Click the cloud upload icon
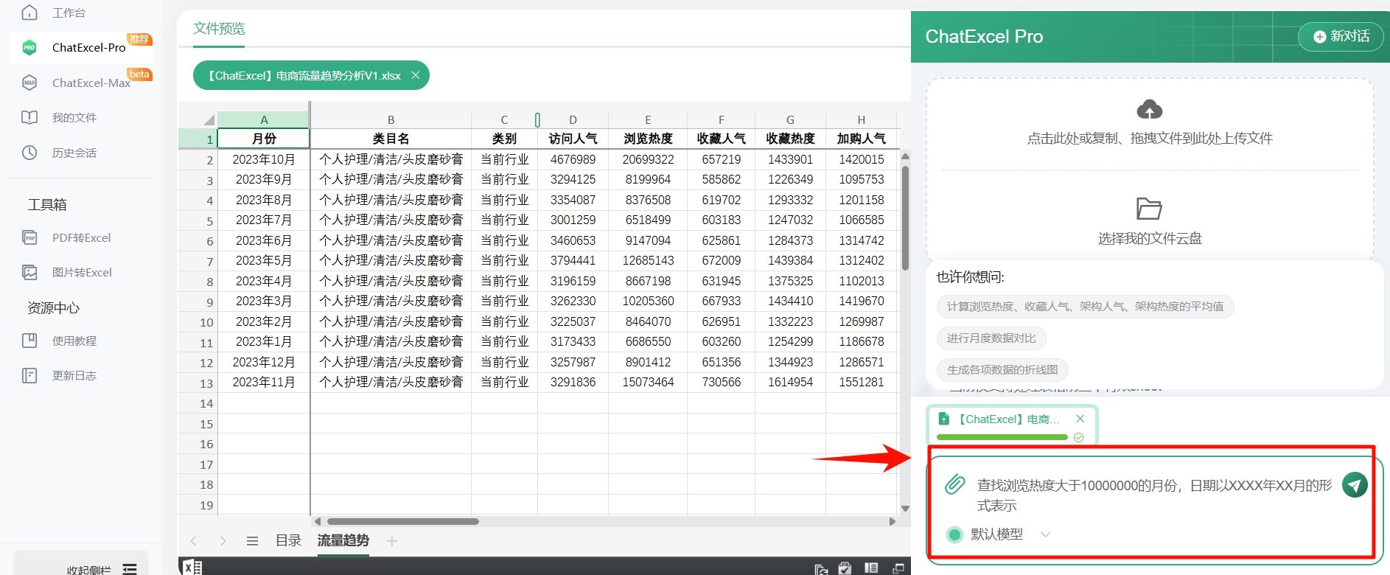 coord(1149,110)
